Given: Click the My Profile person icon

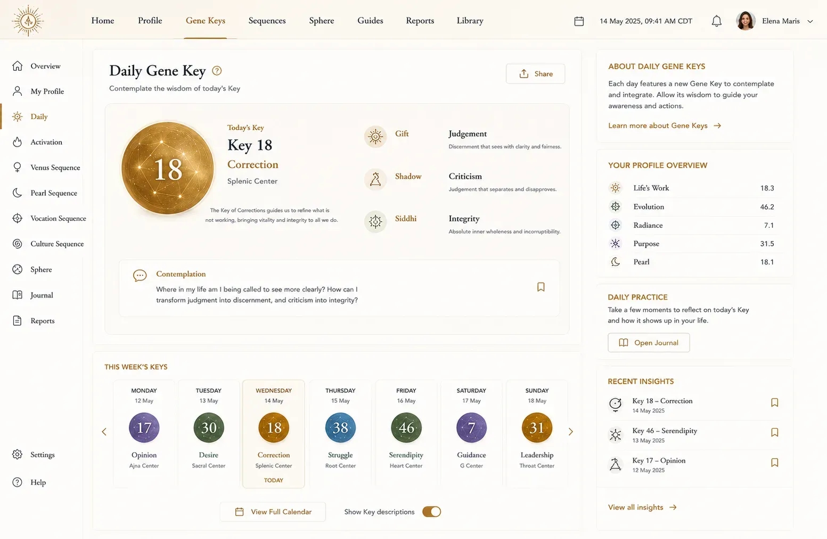Looking at the screenshot, I should [x=18, y=91].
